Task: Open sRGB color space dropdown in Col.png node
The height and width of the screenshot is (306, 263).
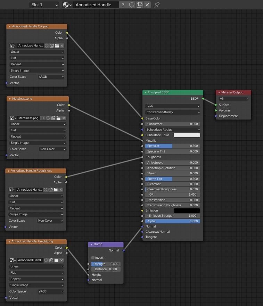Action: [x=51, y=77]
